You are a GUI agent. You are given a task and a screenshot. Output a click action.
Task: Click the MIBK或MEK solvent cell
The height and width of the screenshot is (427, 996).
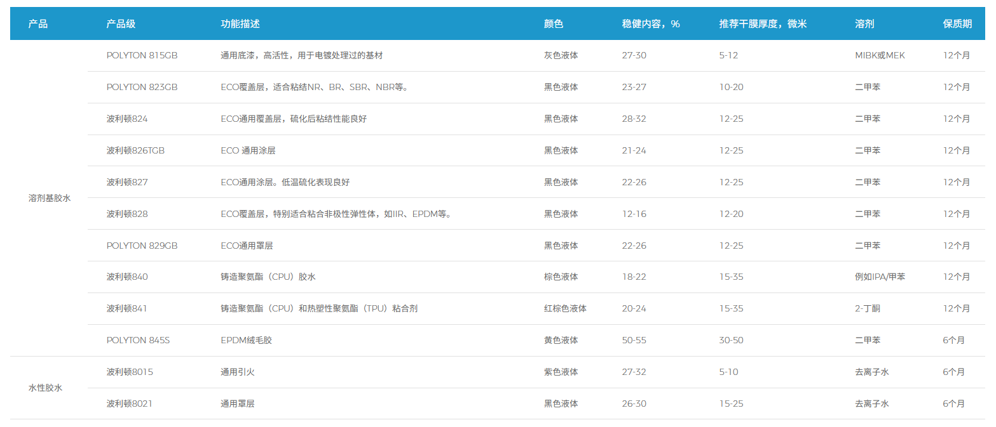pos(880,56)
